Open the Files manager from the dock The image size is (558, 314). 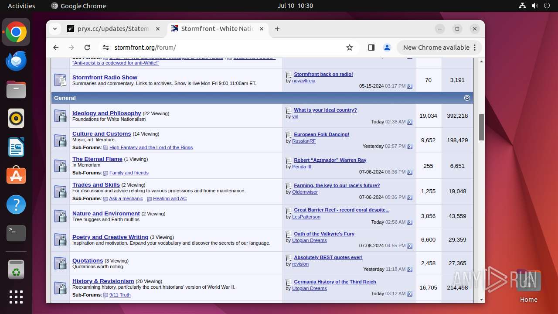coord(16,90)
